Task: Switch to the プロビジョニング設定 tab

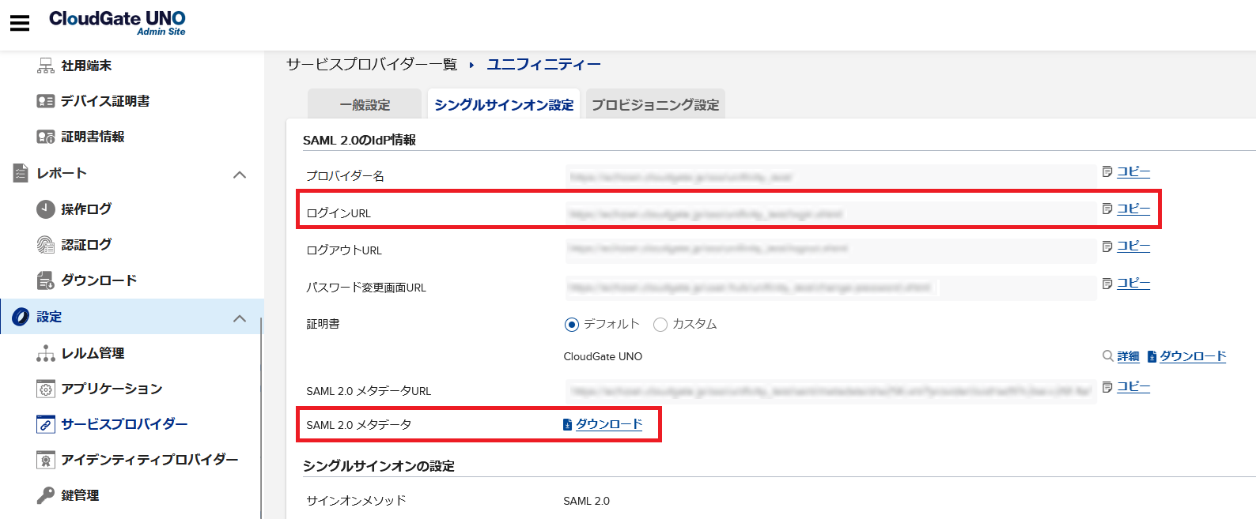Action: pos(655,105)
